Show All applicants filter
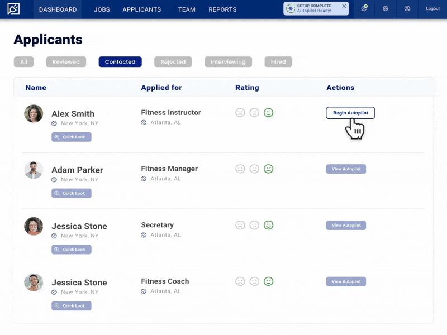This screenshot has height=335, width=447. [23, 62]
